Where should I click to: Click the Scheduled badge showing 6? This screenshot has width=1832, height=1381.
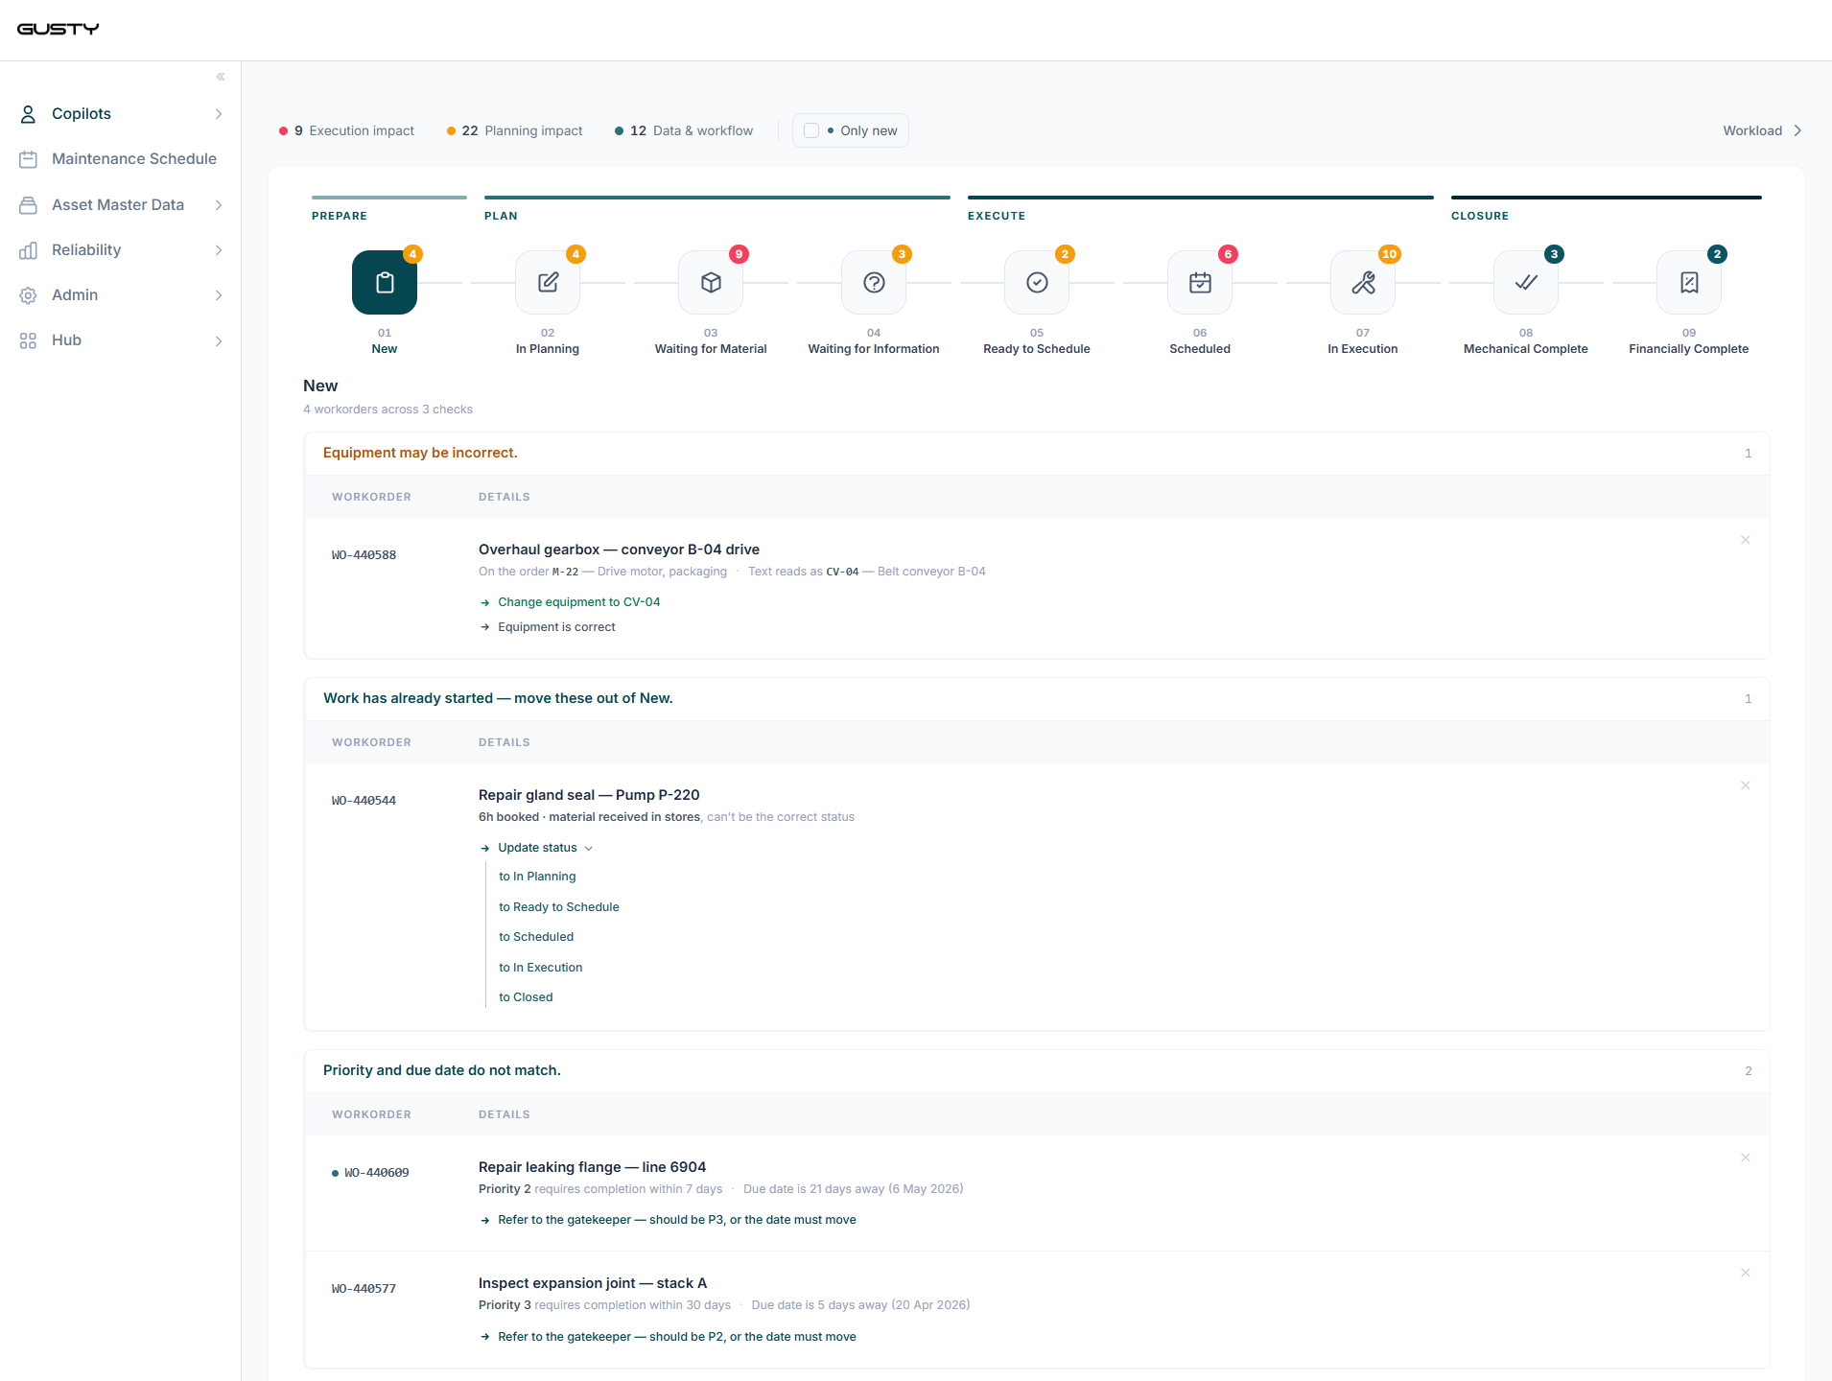(x=1228, y=254)
